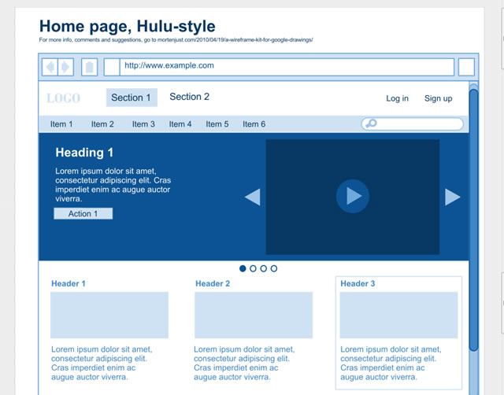This screenshot has height=395, width=504.
Task: Click the lorem ipsum text below Header 2 image
Action: pyautogui.click(x=244, y=363)
